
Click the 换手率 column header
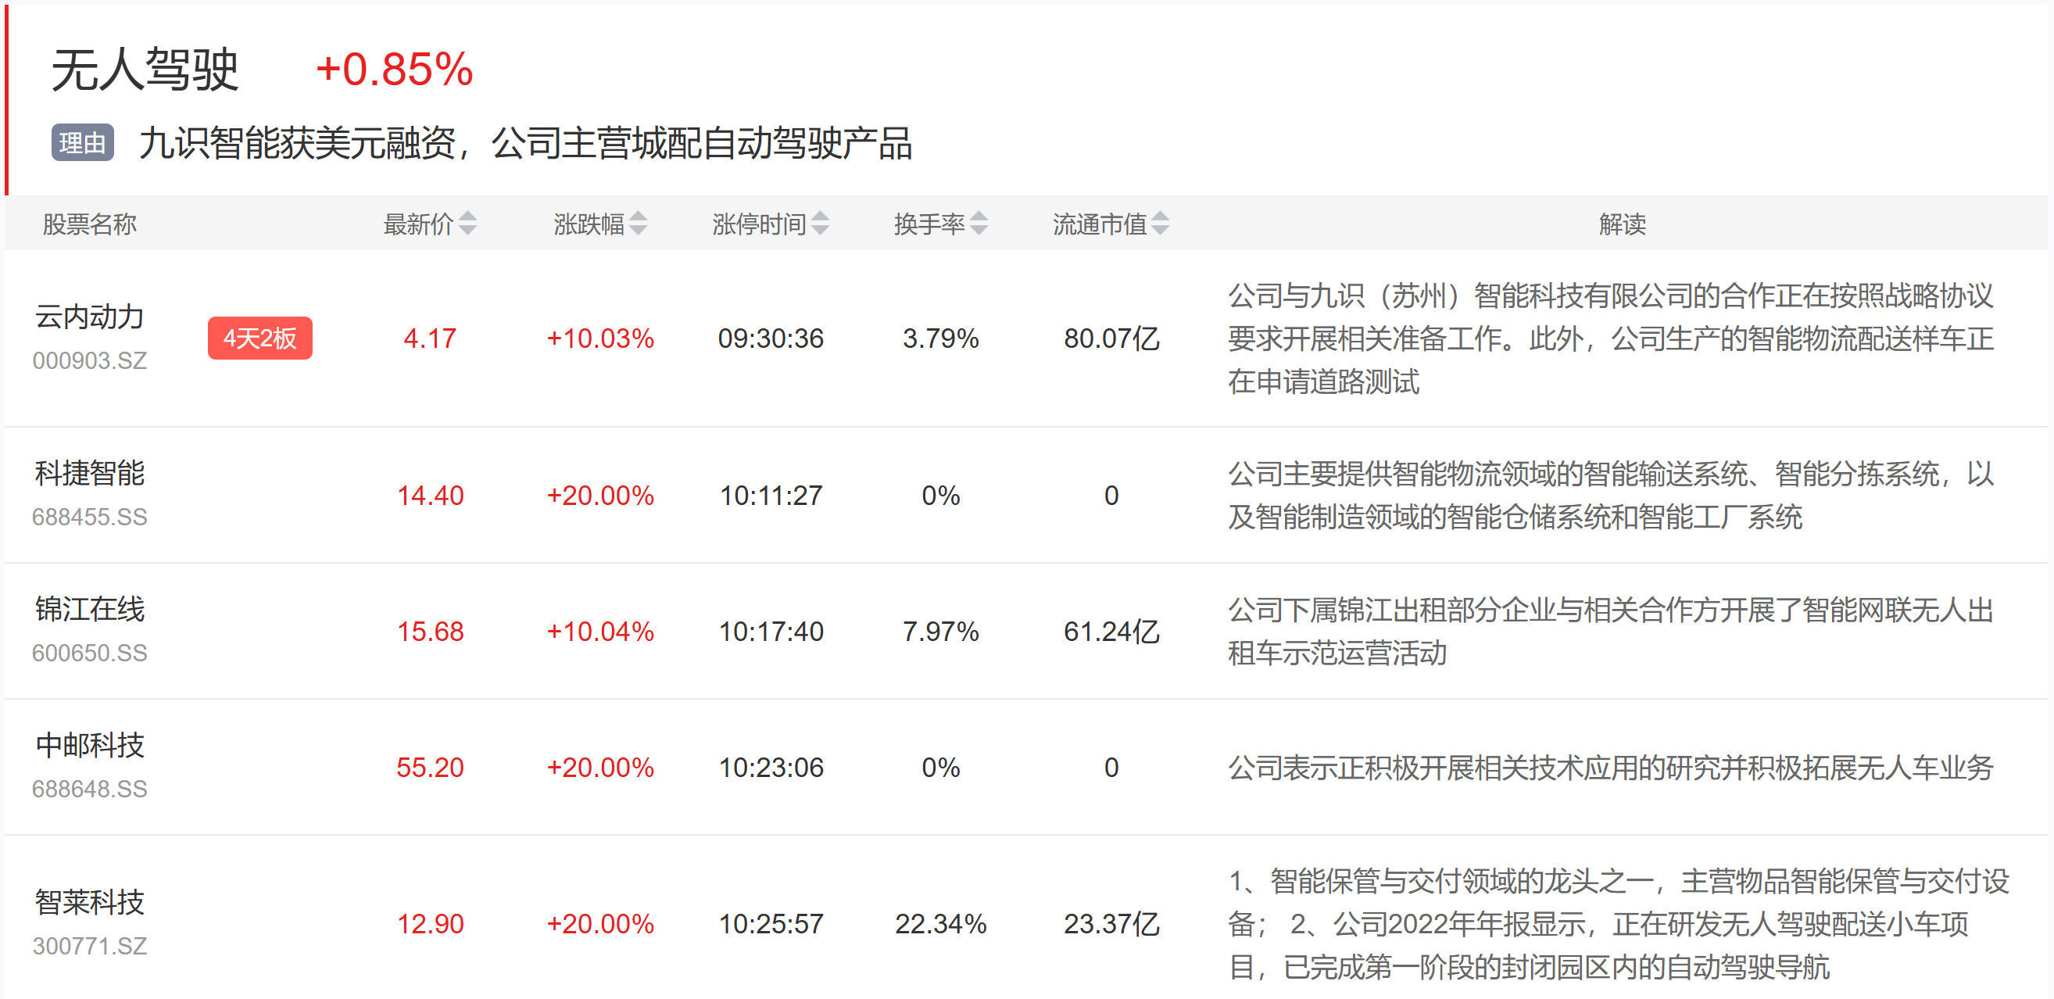click(x=929, y=224)
